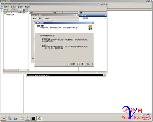Select the test.com node in the tree

(x=11, y=15)
